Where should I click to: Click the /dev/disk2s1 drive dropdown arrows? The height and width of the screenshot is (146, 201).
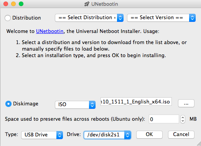click(127, 135)
